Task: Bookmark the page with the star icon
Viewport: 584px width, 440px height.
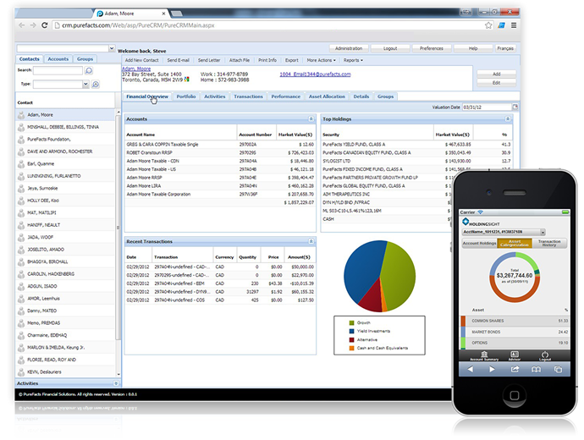Action: pyautogui.click(x=488, y=25)
